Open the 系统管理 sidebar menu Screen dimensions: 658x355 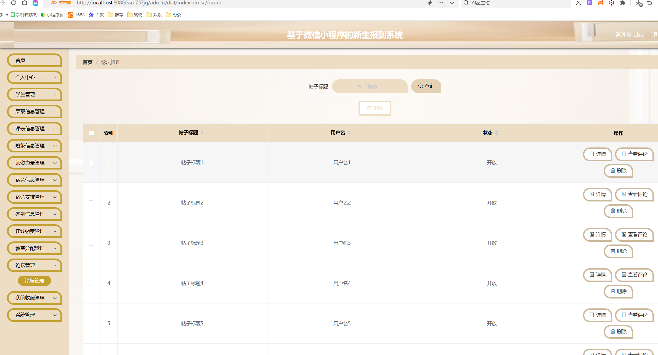(x=35, y=315)
